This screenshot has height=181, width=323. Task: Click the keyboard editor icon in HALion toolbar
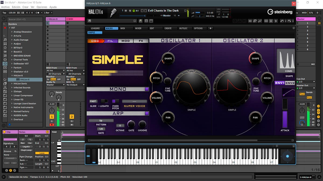pos(266,21)
